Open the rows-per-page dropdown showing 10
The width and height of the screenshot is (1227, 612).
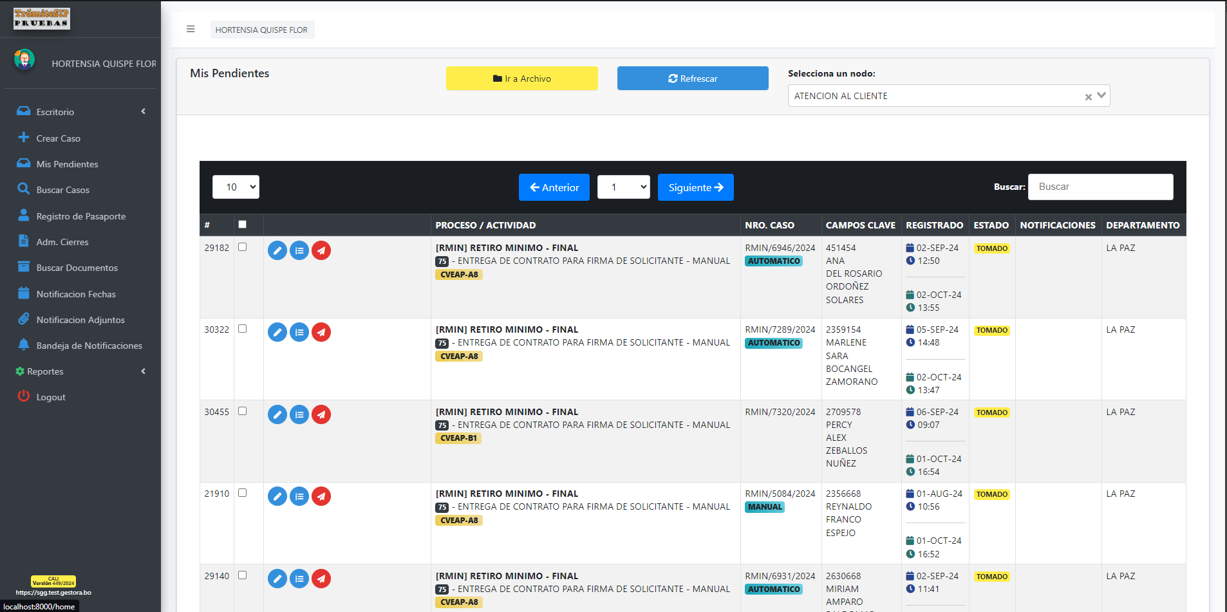pyautogui.click(x=236, y=187)
